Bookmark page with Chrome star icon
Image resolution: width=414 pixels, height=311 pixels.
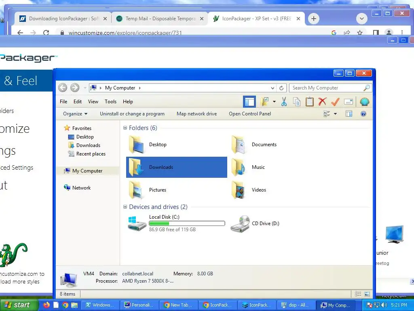pyautogui.click(x=359, y=32)
